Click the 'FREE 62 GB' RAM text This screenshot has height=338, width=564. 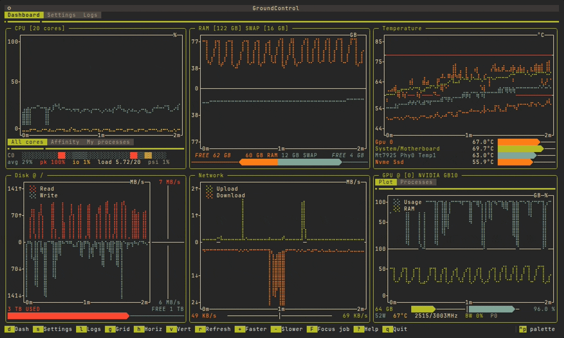[x=212, y=155]
